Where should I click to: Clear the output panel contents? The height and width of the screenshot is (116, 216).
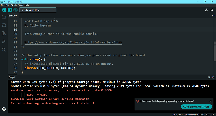(x=209, y=77)
